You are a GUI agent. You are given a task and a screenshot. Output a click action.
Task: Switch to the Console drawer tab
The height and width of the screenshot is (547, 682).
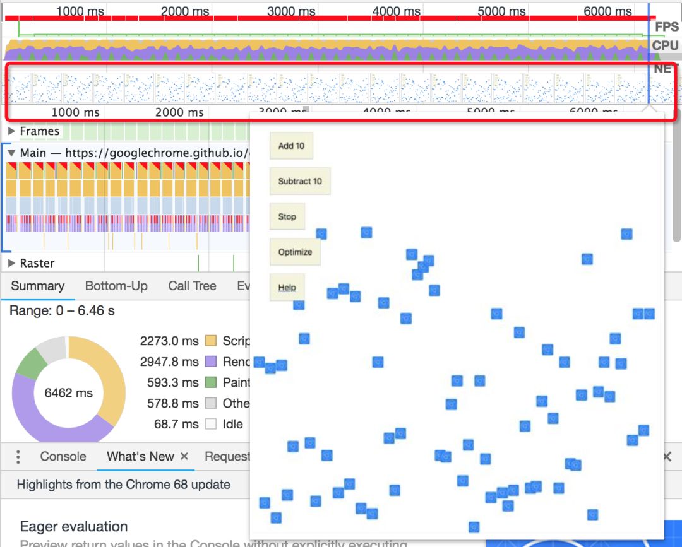[63, 456]
